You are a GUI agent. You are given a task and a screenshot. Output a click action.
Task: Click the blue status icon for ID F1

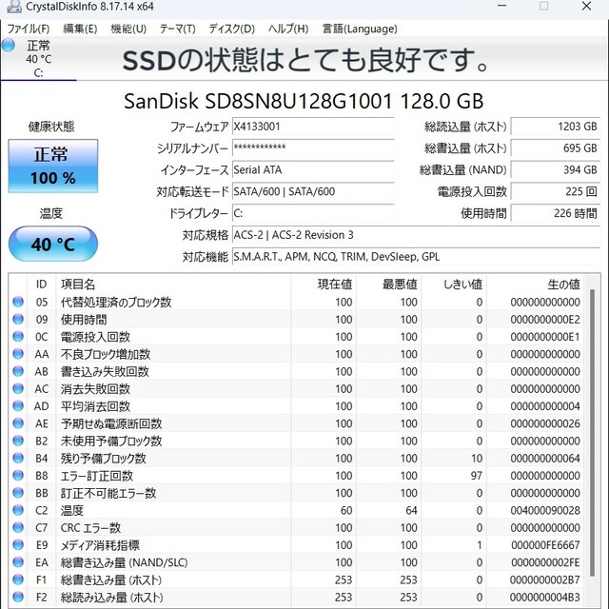tap(18, 580)
